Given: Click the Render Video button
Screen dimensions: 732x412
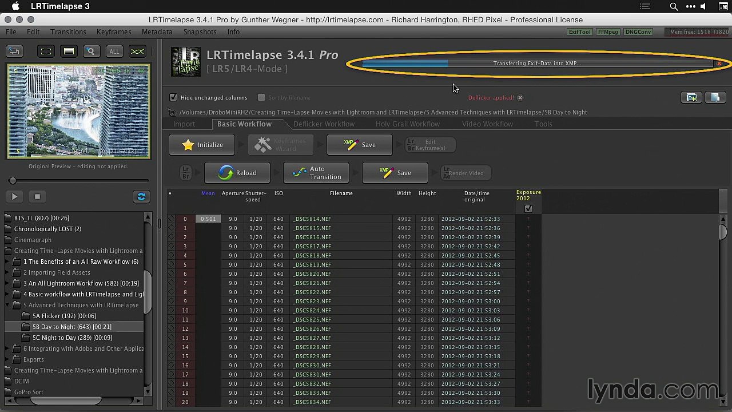Looking at the screenshot, I should pyautogui.click(x=466, y=173).
